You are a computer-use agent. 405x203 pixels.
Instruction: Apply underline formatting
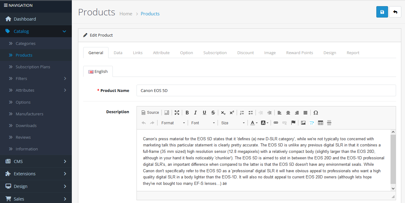coord(204,113)
